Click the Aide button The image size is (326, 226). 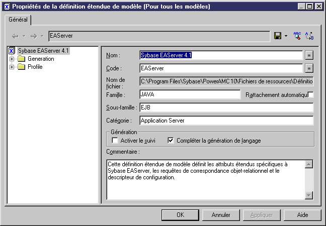302,215
